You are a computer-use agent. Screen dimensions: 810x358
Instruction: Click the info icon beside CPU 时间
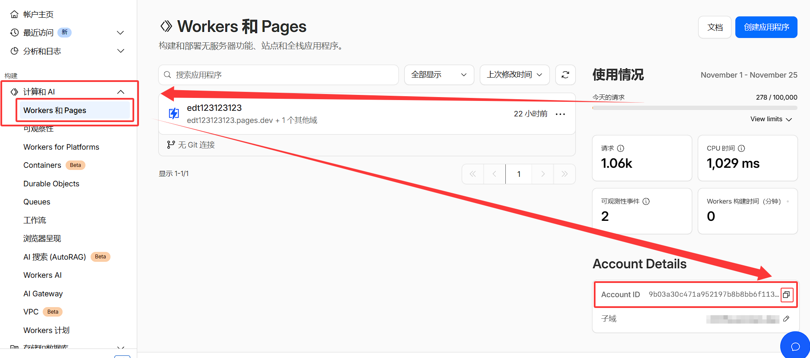click(741, 148)
